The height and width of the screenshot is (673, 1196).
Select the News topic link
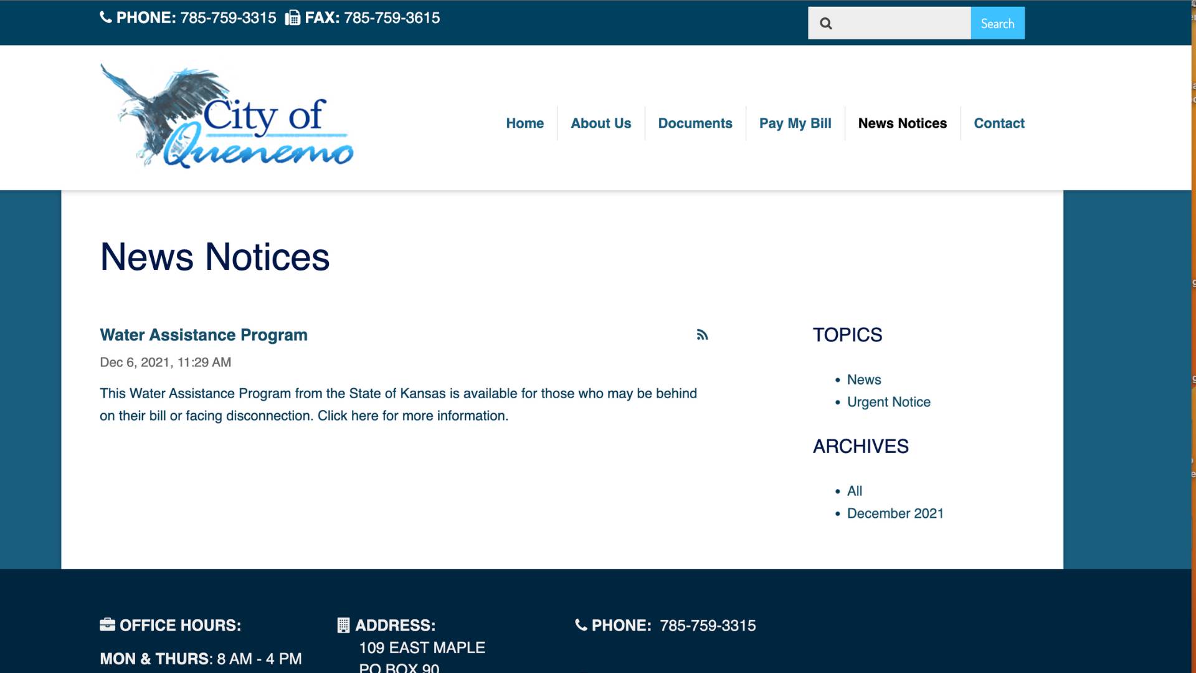click(x=863, y=379)
